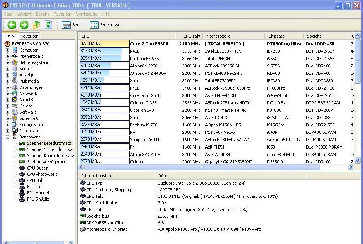363x244 pixels.
Task: Click the green Forward arrow toolbar icon
Action: tap(24, 25)
